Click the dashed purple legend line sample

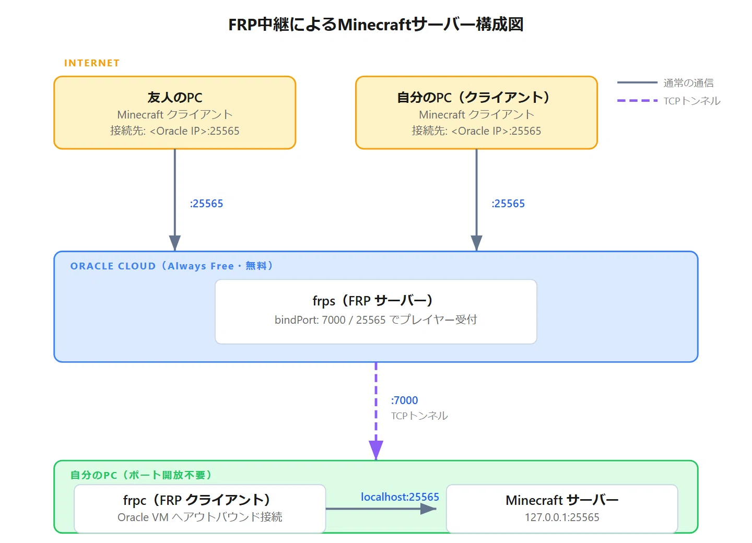pyautogui.click(x=637, y=100)
